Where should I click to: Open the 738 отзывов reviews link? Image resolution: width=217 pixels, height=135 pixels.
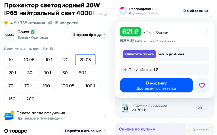pyautogui.click(x=32, y=23)
